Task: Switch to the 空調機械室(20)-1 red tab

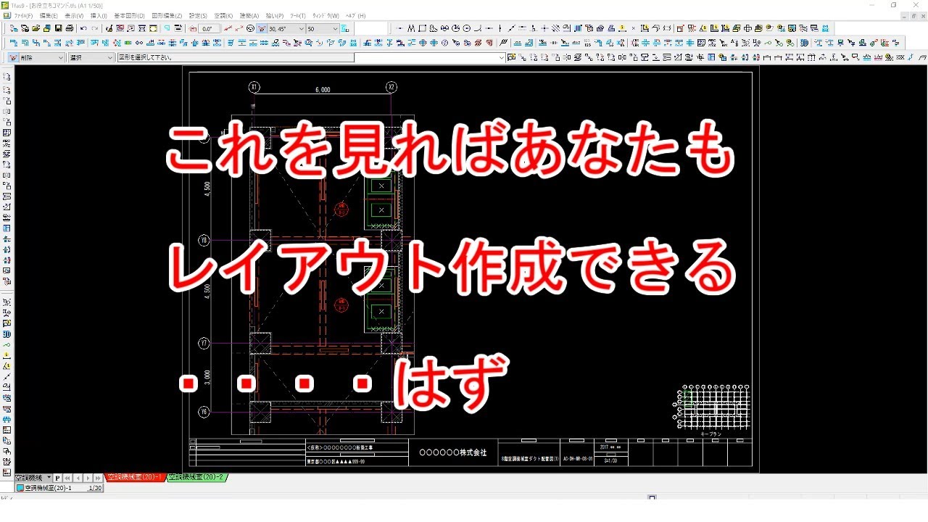Action: click(135, 477)
